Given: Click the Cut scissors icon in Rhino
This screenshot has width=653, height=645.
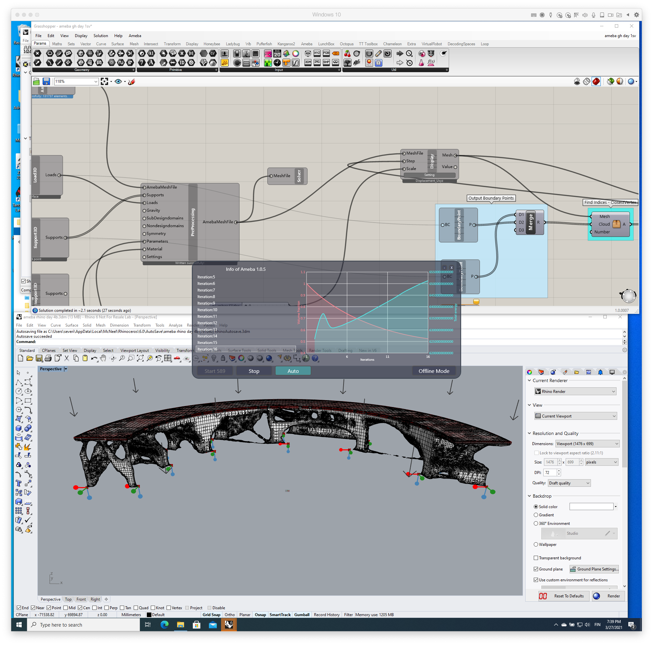Looking at the screenshot, I should pyautogui.click(x=67, y=358).
